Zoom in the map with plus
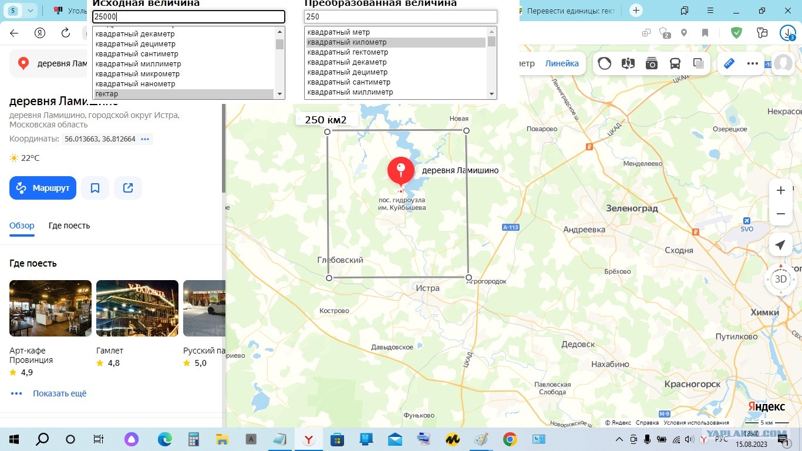 pyautogui.click(x=781, y=190)
